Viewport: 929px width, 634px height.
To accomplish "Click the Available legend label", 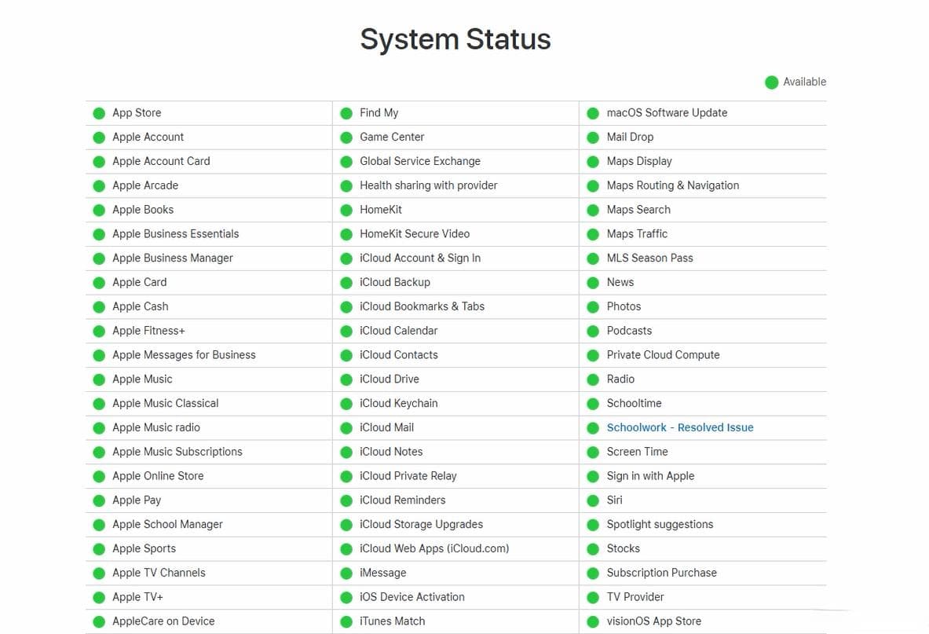I will click(x=804, y=82).
